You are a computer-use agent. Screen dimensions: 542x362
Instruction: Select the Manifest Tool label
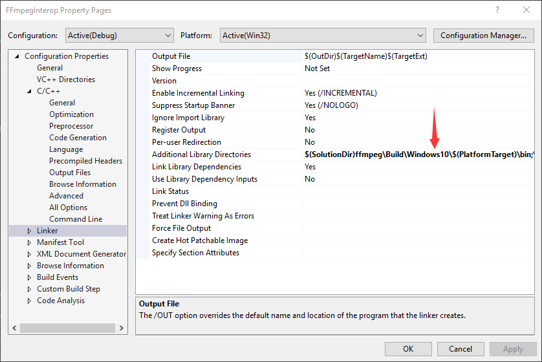[x=61, y=242]
